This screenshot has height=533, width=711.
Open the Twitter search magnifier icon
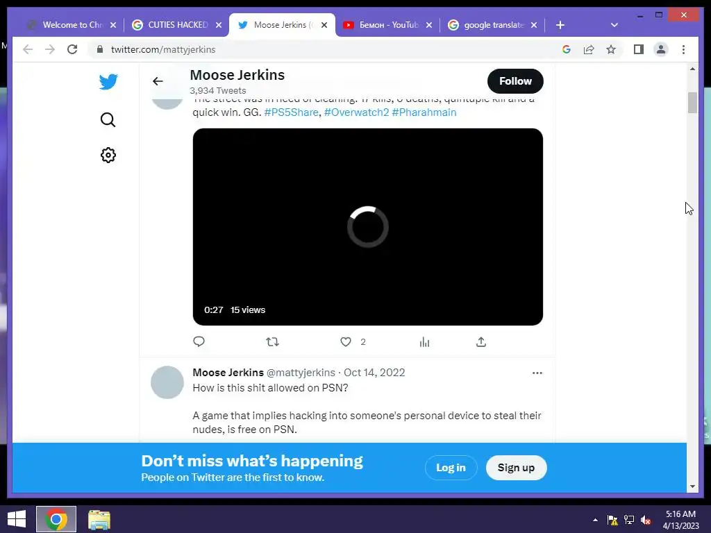point(108,119)
